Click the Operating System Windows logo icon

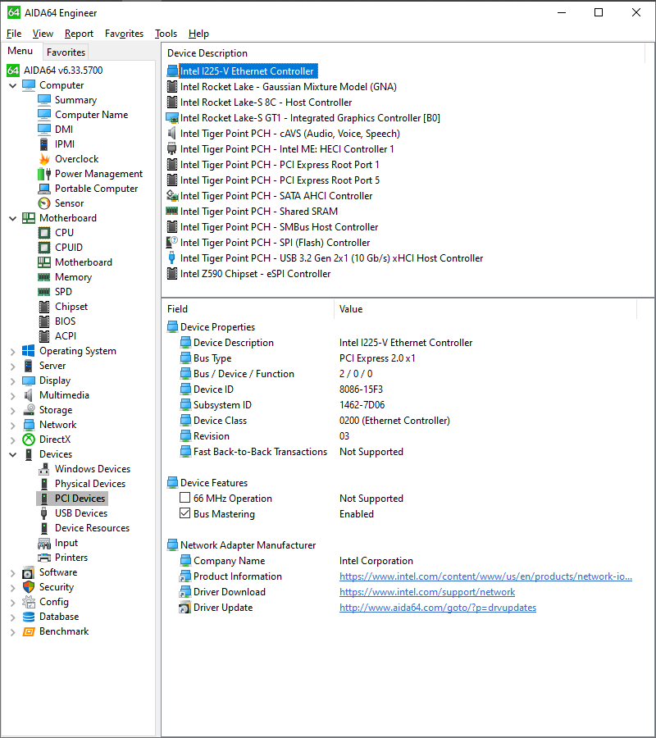29,351
